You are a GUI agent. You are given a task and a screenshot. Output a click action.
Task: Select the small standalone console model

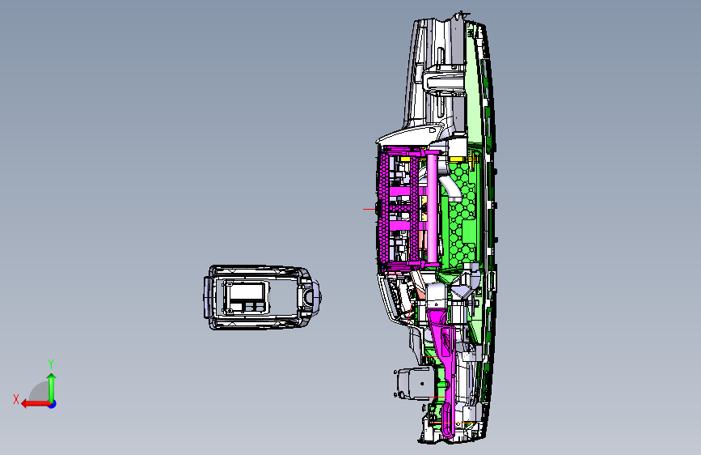point(262,297)
